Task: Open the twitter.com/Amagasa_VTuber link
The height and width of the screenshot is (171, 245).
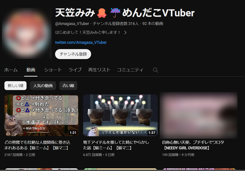Action: (x=81, y=42)
